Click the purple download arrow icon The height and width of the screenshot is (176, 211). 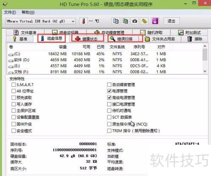[155, 21]
